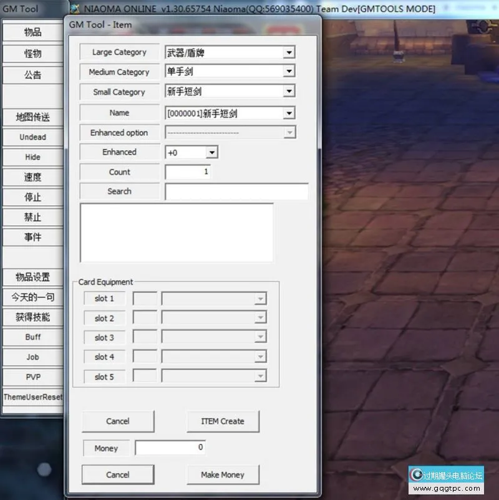Click the PVP sidebar button
The height and width of the screenshot is (500, 499).
(33, 377)
